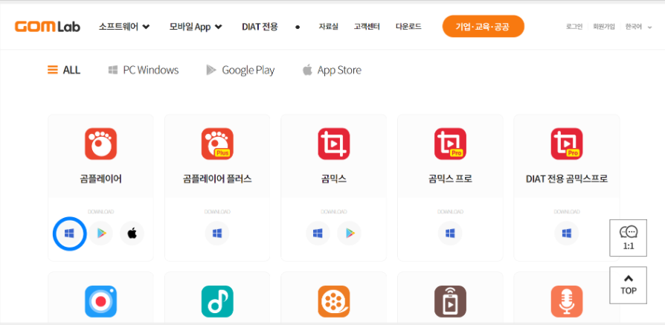The width and height of the screenshot is (665, 325).
Task: Open the DIAT 전용 menu
Action: (x=260, y=27)
